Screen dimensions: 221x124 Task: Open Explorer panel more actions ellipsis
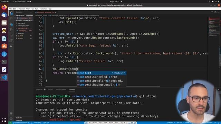pos(31,12)
